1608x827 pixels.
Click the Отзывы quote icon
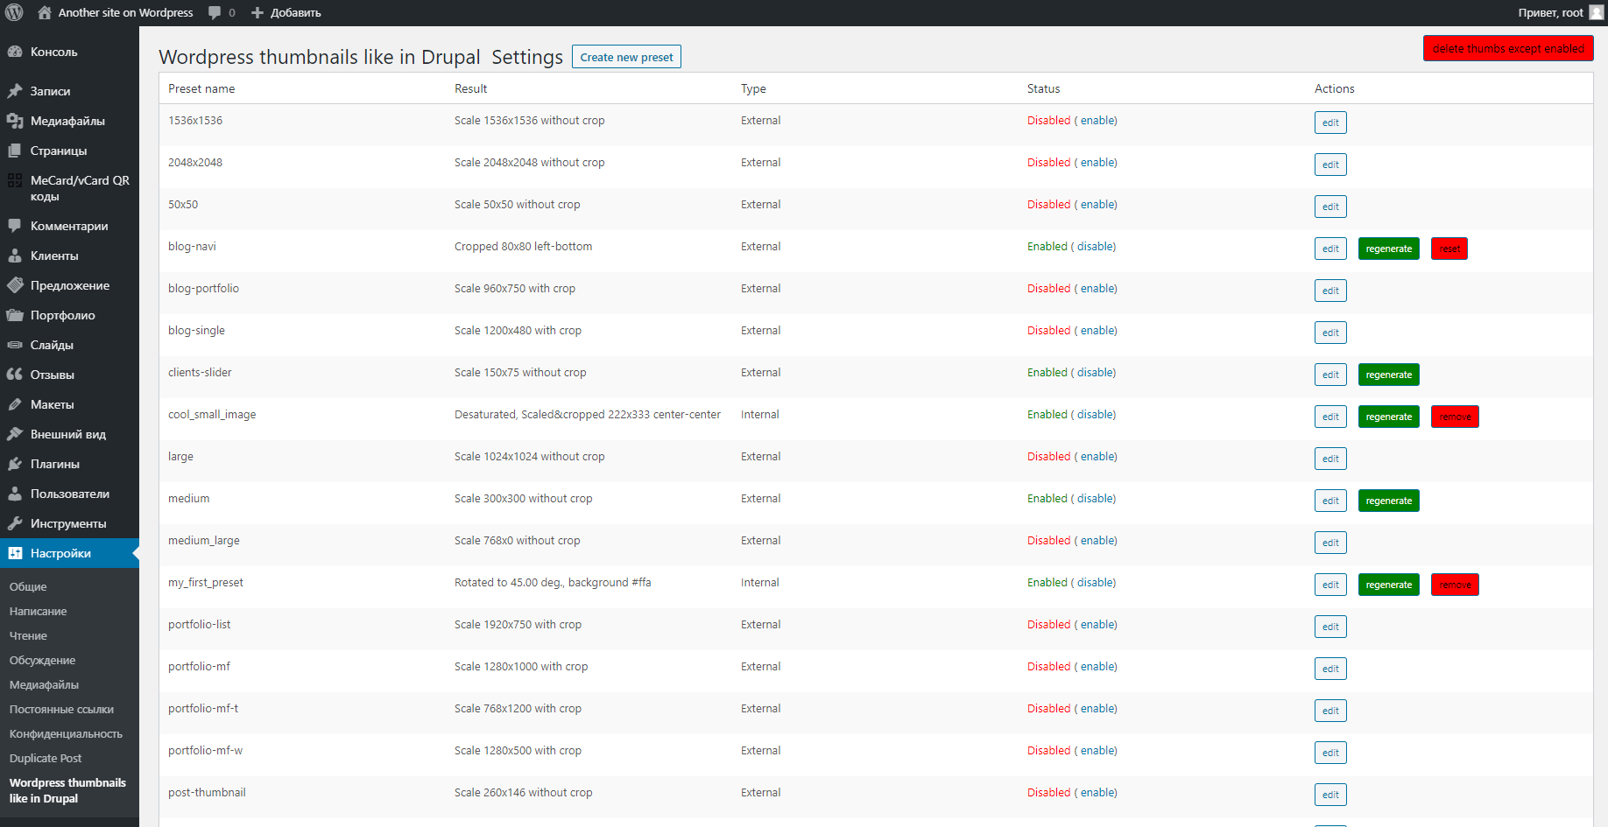(15, 375)
